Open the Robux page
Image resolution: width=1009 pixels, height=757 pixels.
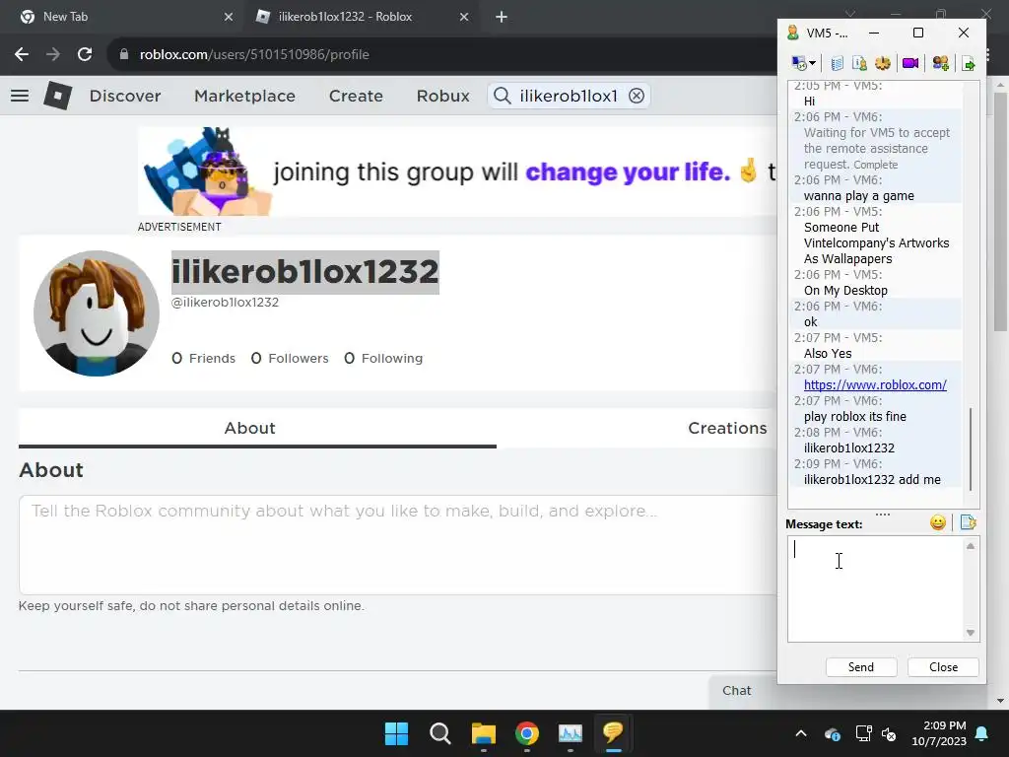click(442, 96)
